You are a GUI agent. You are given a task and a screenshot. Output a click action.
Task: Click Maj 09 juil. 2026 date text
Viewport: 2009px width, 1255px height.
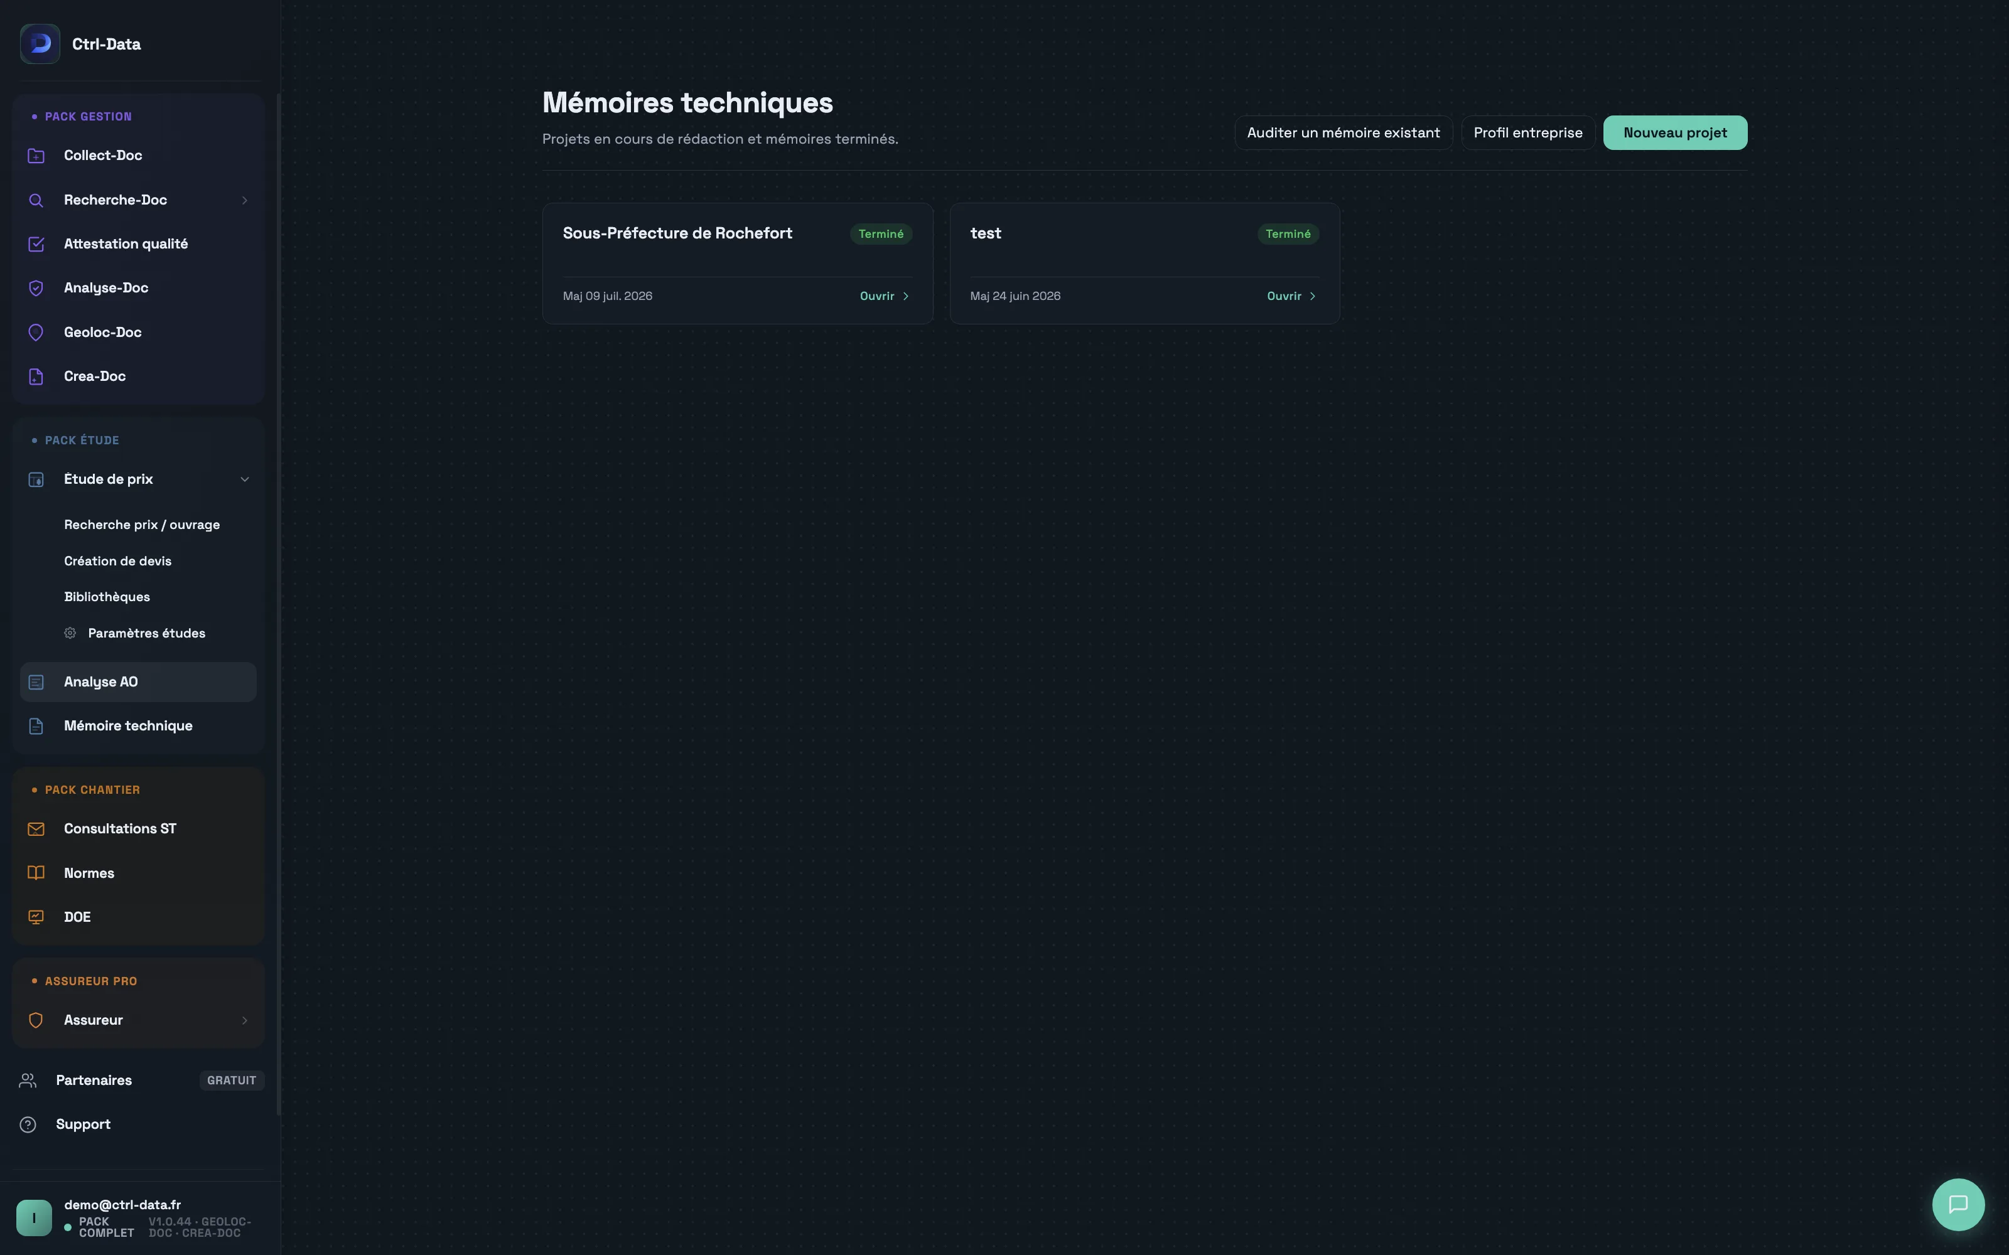[608, 296]
